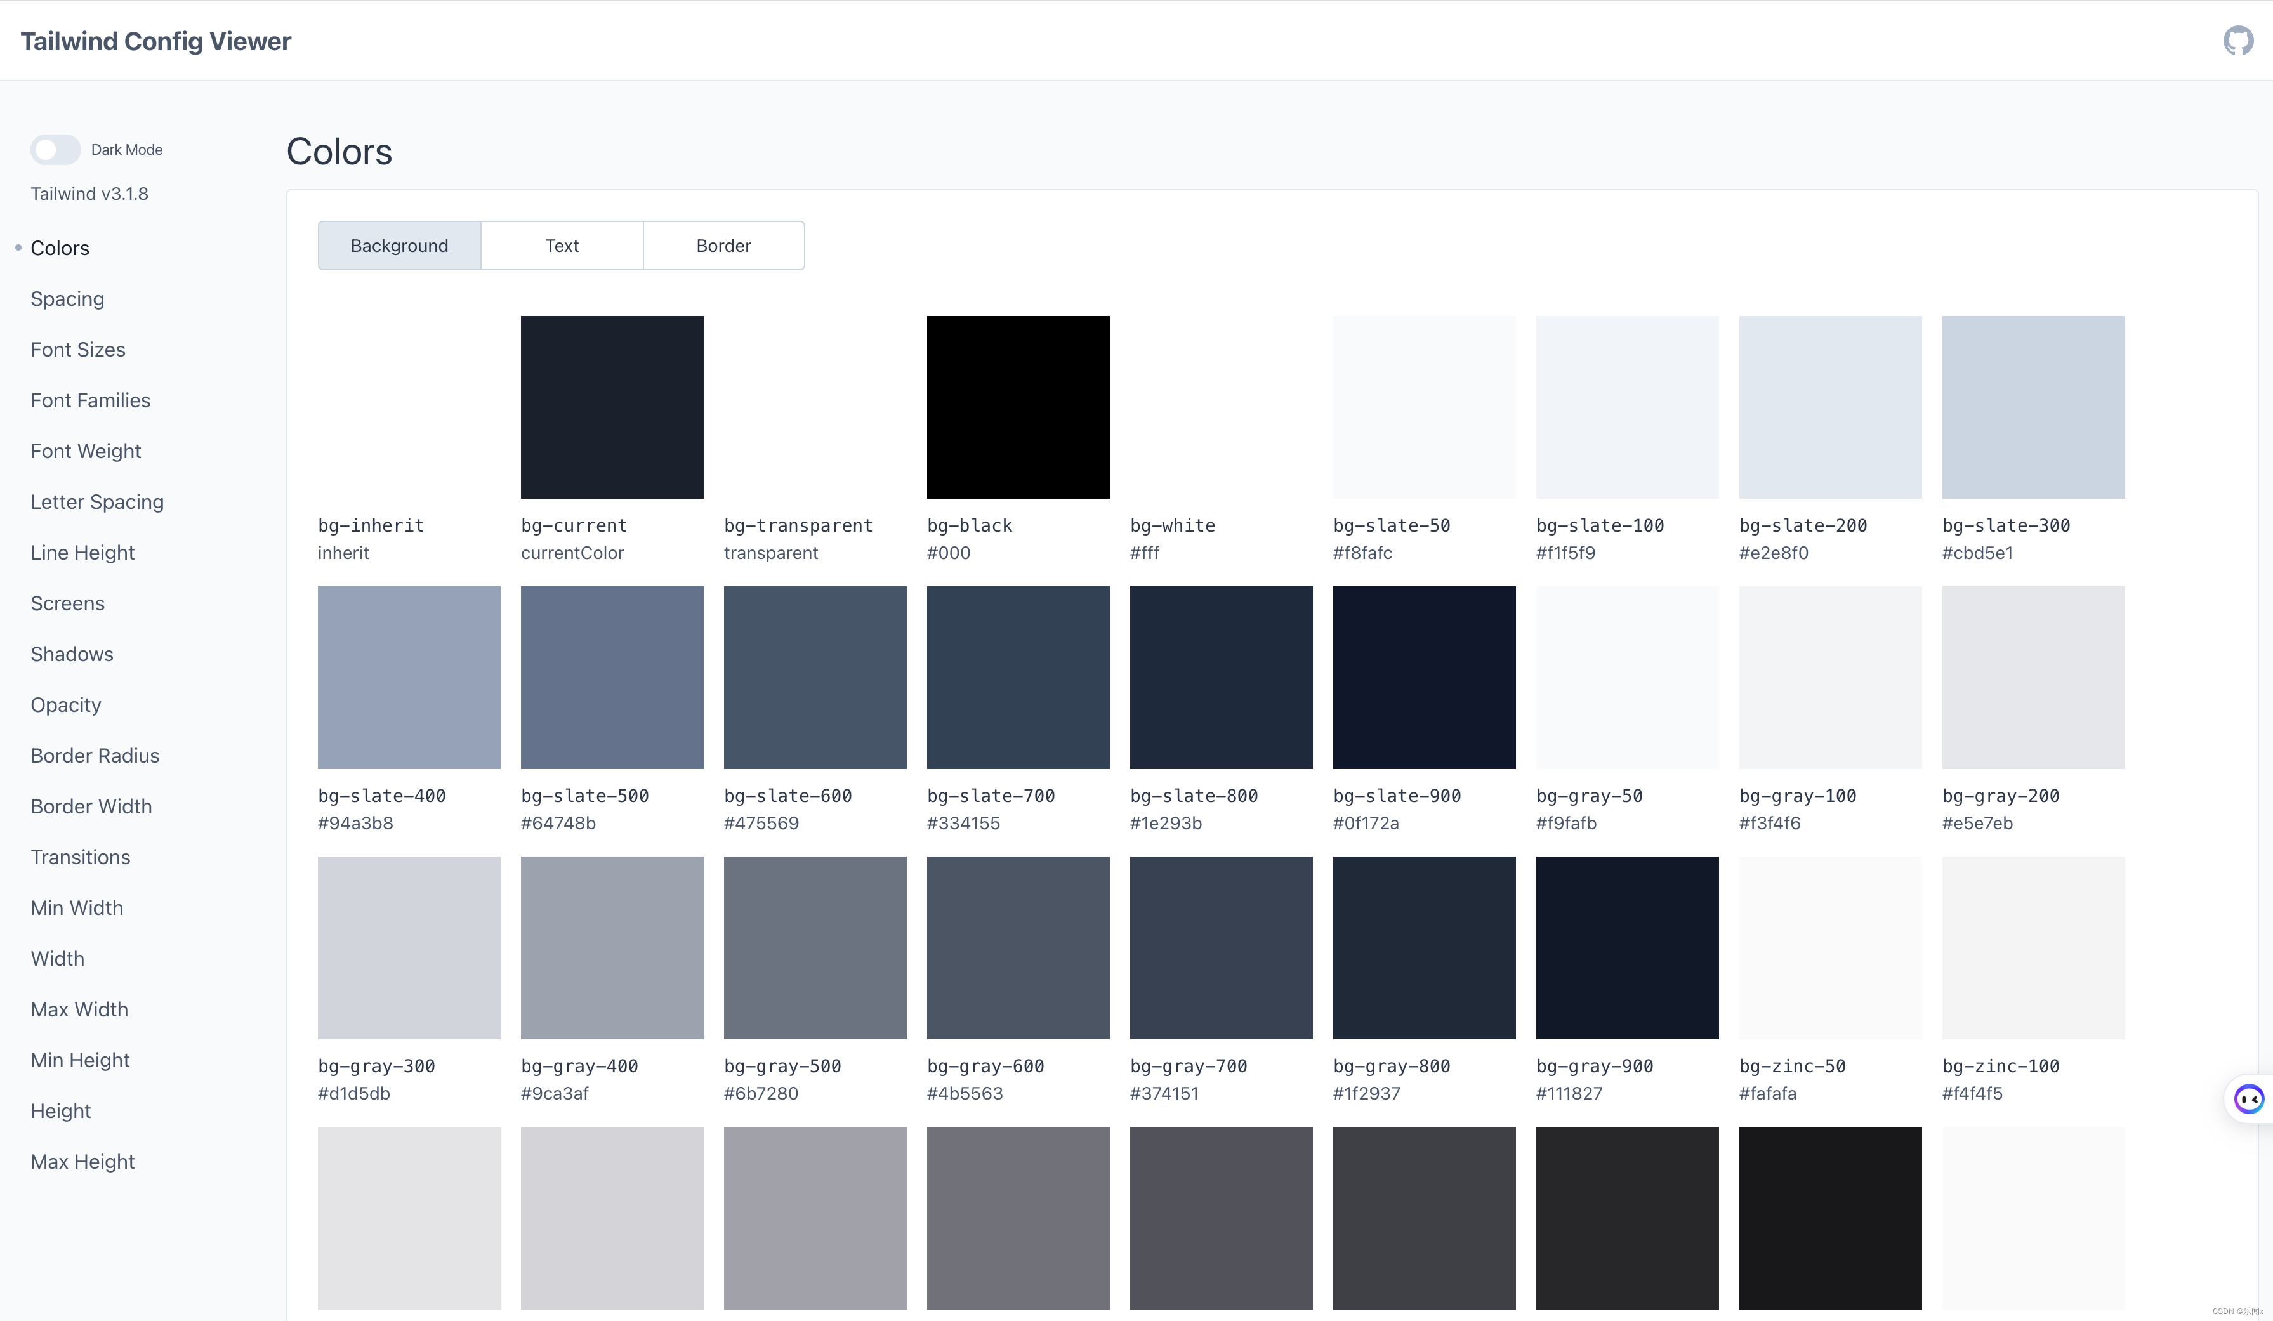Click Max Width sidebar item

pos(79,1009)
